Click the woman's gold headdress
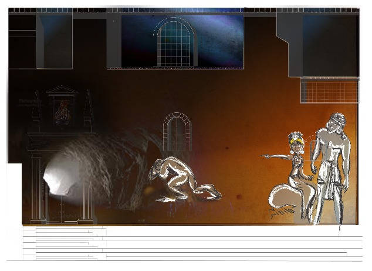 [x=295, y=139]
